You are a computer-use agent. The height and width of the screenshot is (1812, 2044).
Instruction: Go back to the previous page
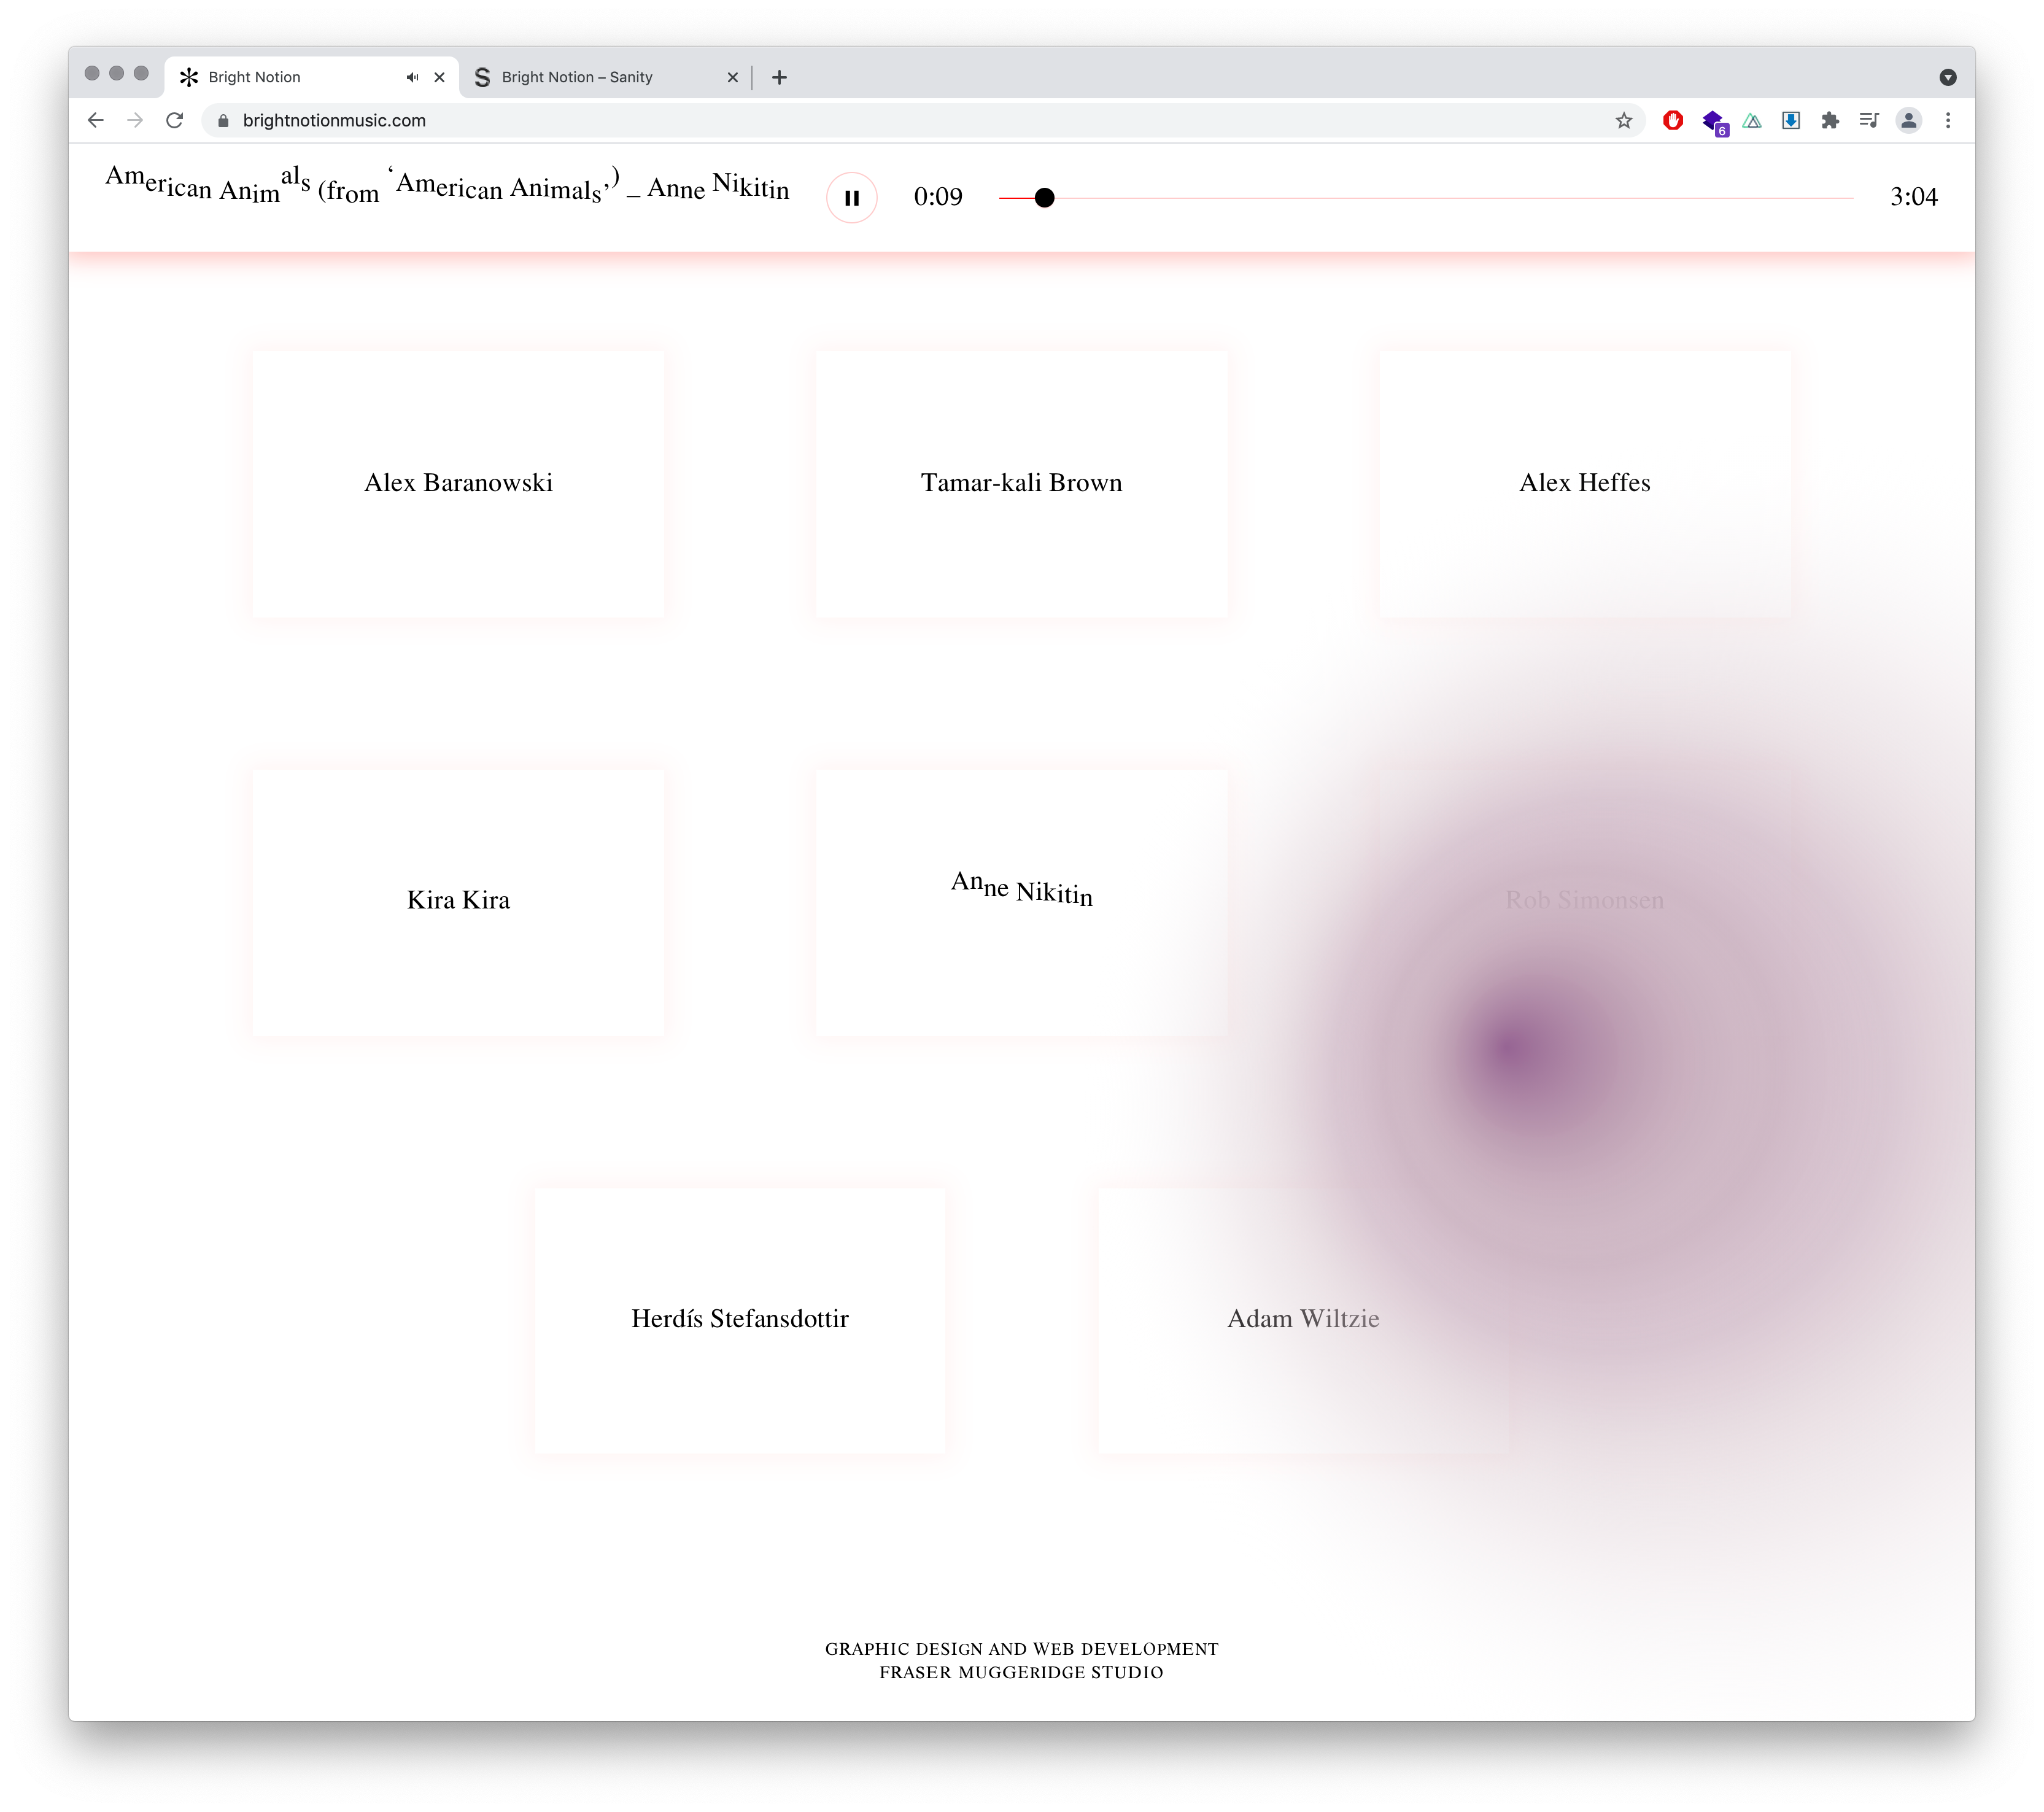click(x=96, y=121)
